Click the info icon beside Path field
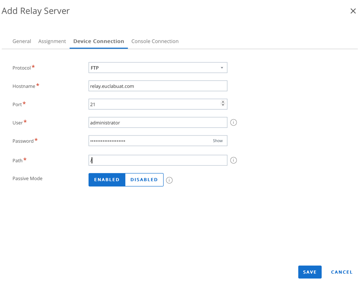Image resolution: width=360 pixels, height=282 pixels. tap(233, 160)
